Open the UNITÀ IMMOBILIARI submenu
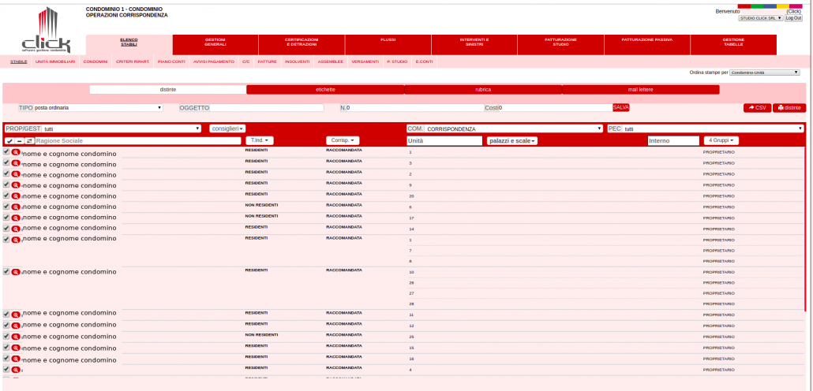Viewport: 813px width, 391px height. [55, 61]
